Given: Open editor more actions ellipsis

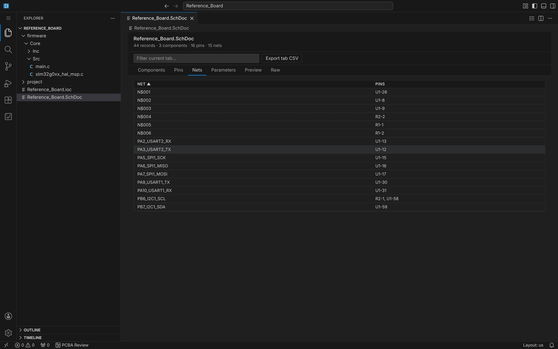Looking at the screenshot, I should (x=550, y=18).
